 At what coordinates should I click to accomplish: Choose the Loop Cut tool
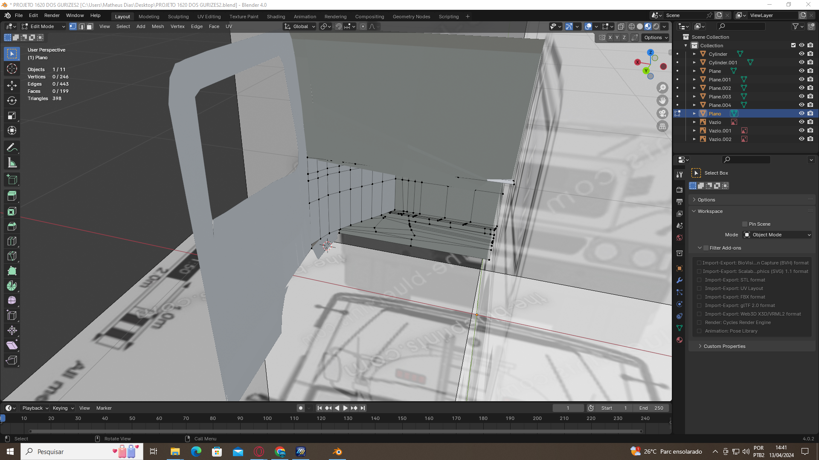(x=12, y=241)
